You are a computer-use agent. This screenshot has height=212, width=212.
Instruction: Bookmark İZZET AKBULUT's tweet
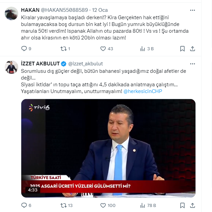tap(182, 206)
